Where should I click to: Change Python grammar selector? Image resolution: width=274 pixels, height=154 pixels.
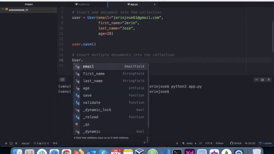point(220,143)
